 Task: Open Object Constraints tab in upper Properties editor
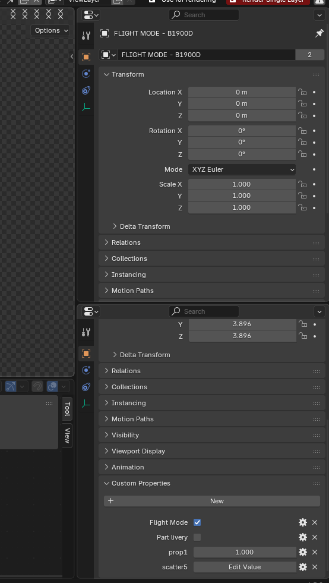click(x=86, y=90)
